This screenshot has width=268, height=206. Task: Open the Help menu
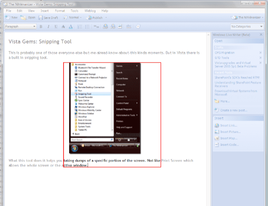click(x=105, y=11)
